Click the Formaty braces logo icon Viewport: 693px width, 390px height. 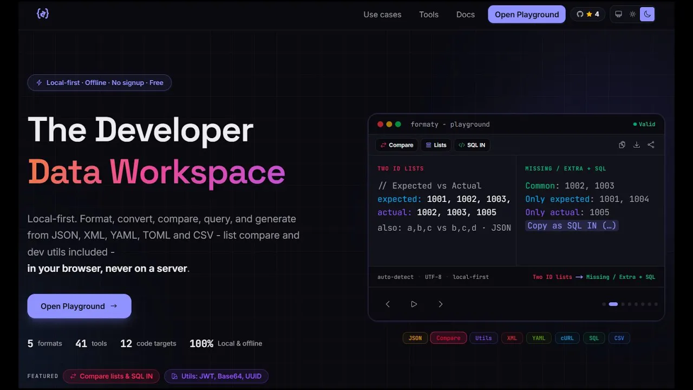(43, 14)
